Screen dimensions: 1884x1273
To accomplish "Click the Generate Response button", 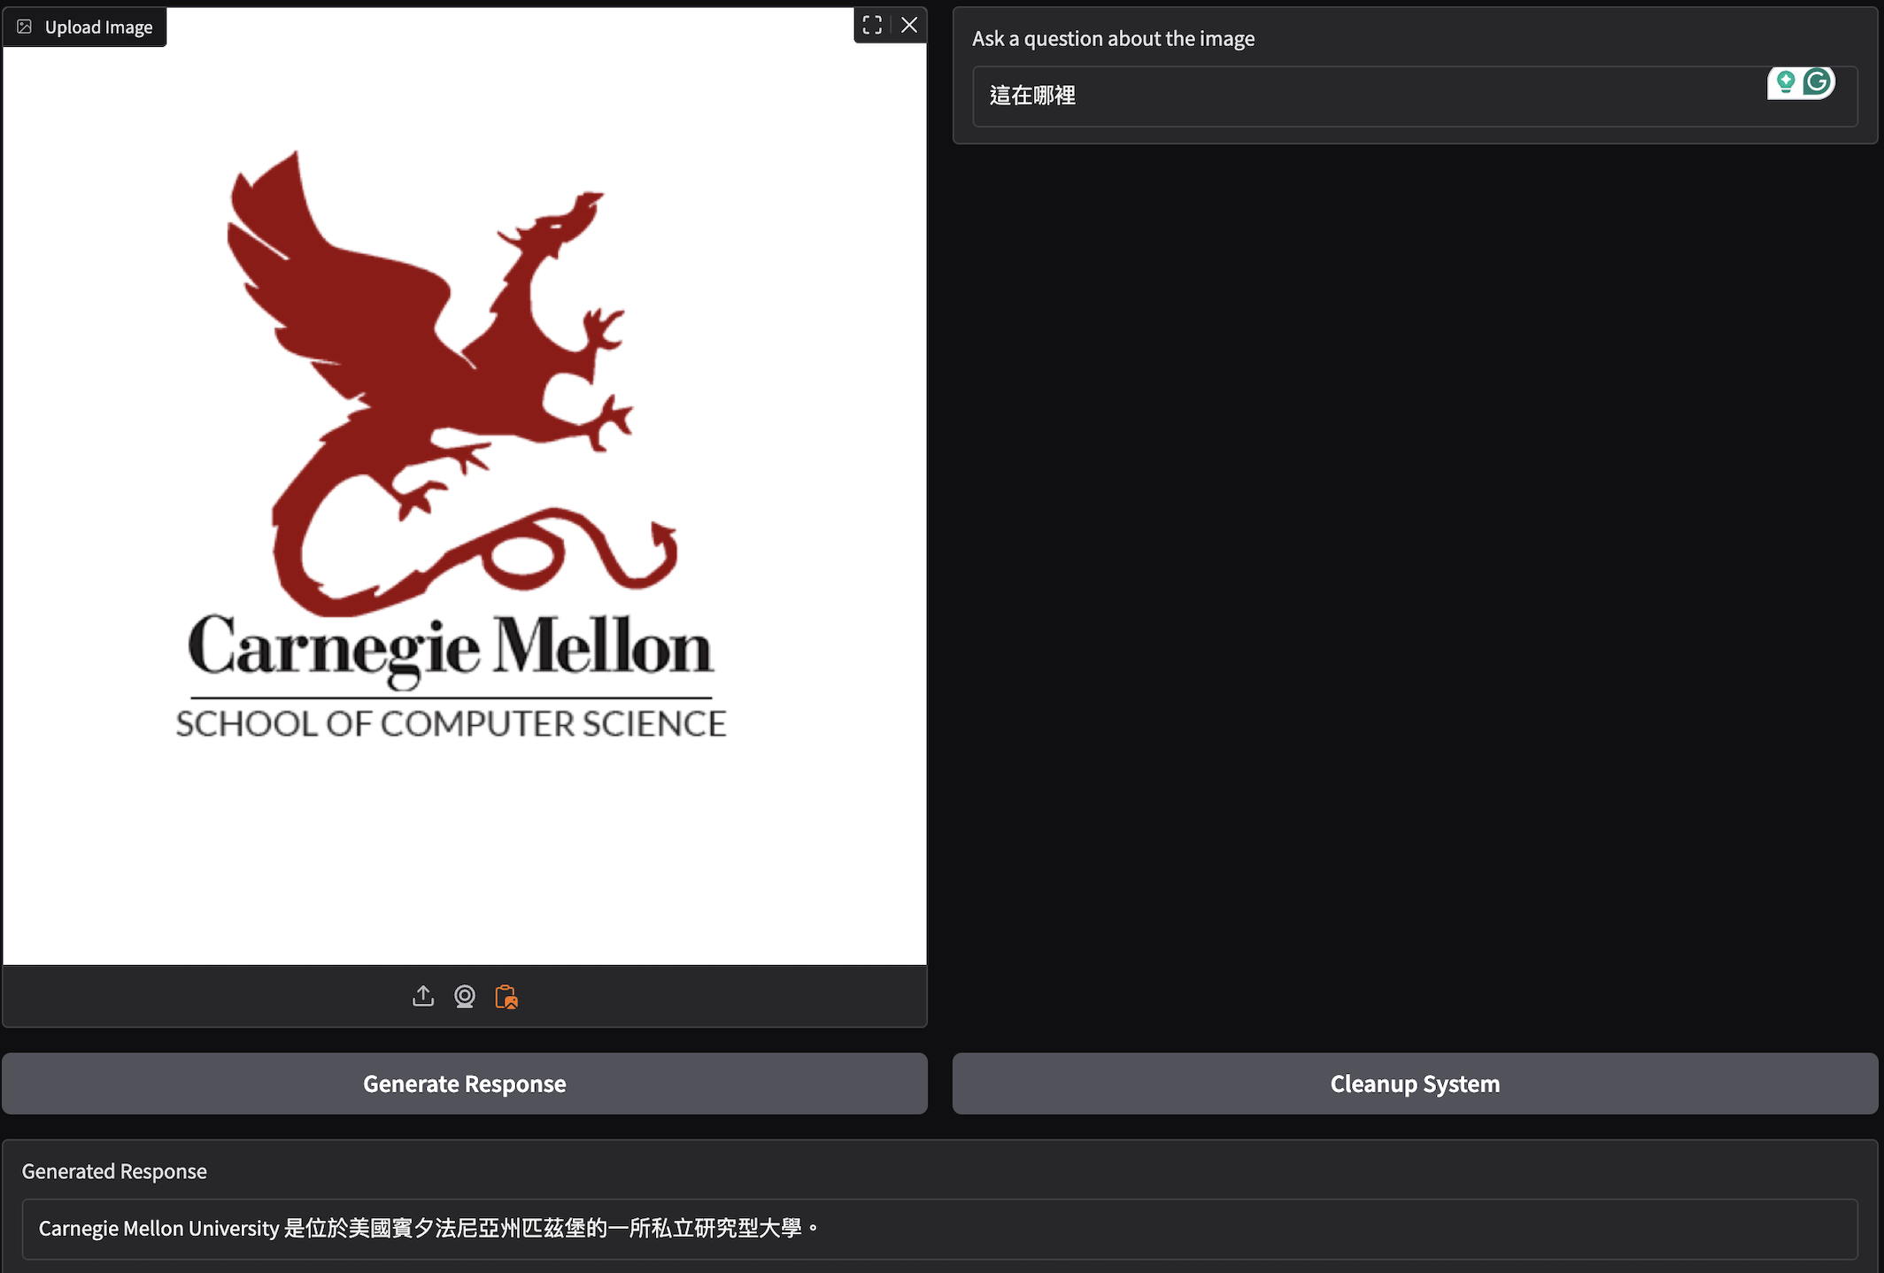I will pyautogui.click(x=465, y=1083).
